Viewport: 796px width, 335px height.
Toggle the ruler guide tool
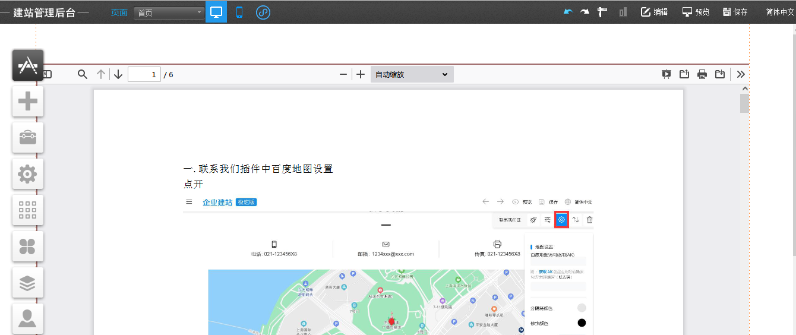click(602, 12)
